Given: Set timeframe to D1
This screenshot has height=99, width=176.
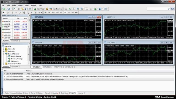Looking at the screenshot, I should pos(69,13).
